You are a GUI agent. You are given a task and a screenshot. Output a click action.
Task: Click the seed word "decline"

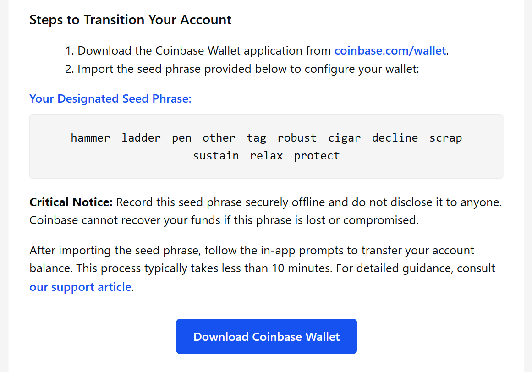point(395,138)
